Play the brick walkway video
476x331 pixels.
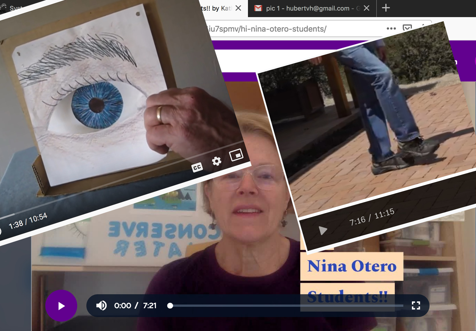pyautogui.click(x=323, y=230)
